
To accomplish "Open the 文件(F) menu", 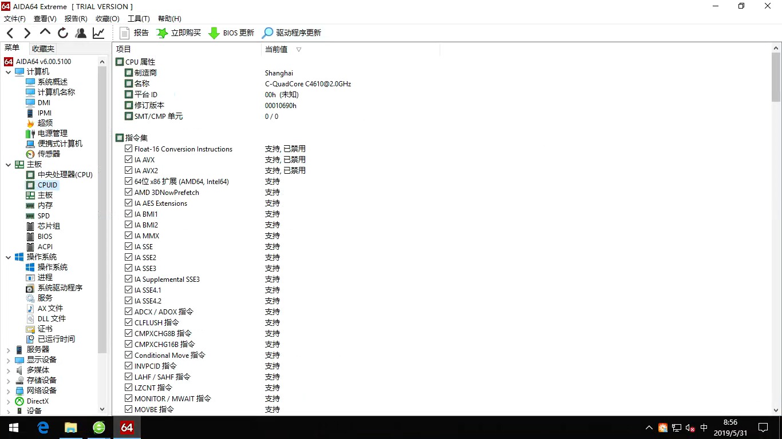I will coord(15,19).
